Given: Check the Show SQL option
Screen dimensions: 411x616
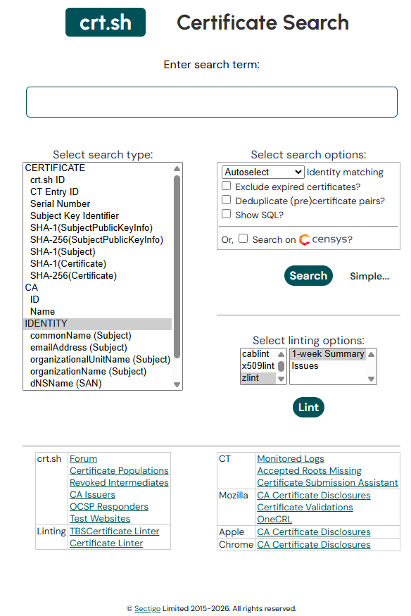Looking at the screenshot, I should [x=227, y=214].
